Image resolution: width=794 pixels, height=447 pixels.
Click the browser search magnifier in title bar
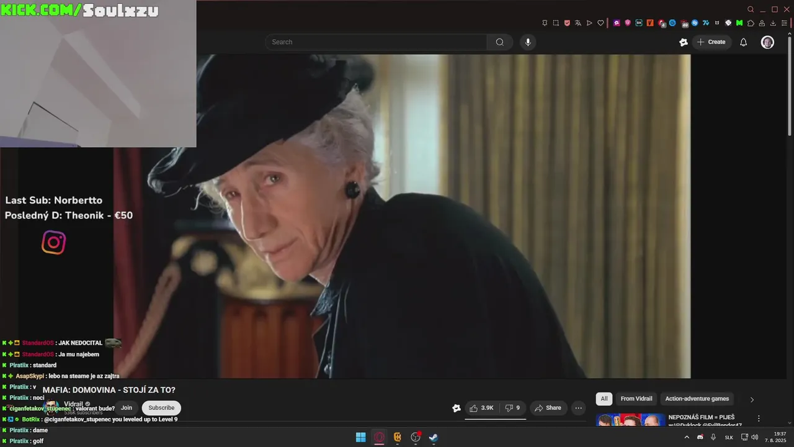point(751,9)
